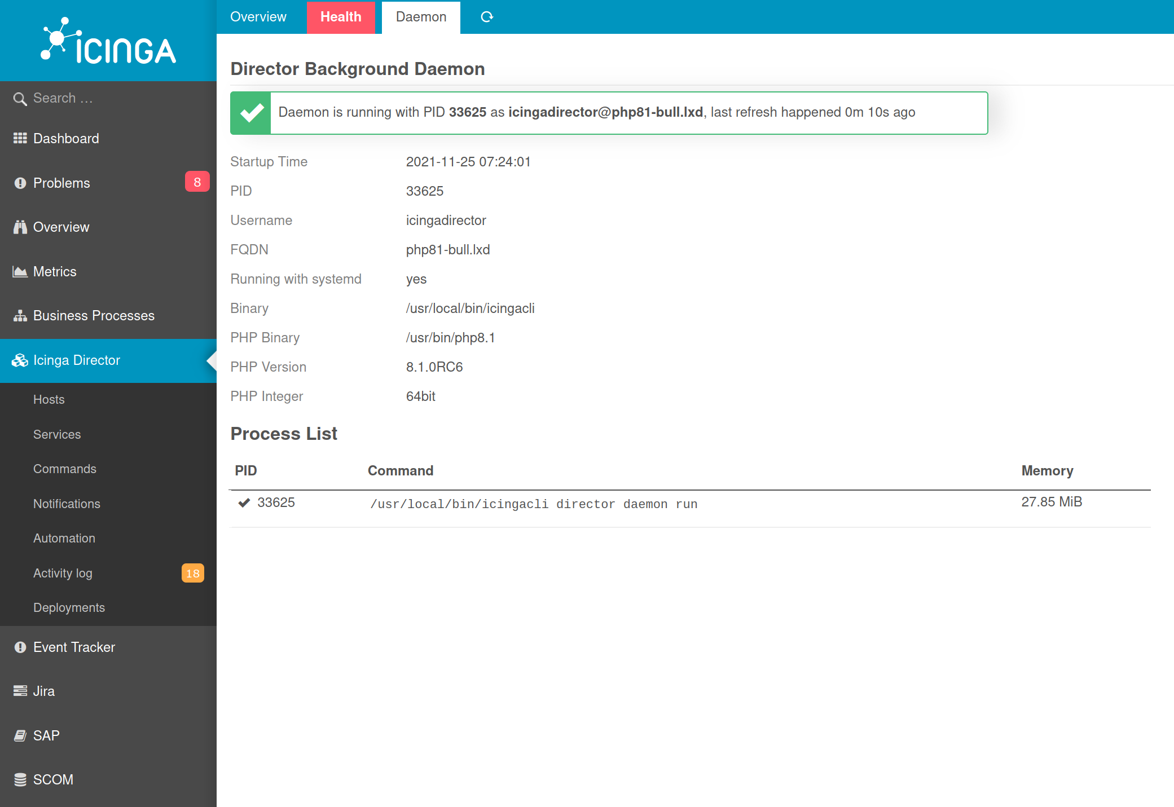Open the Commands section
The image size is (1174, 807).
64,469
